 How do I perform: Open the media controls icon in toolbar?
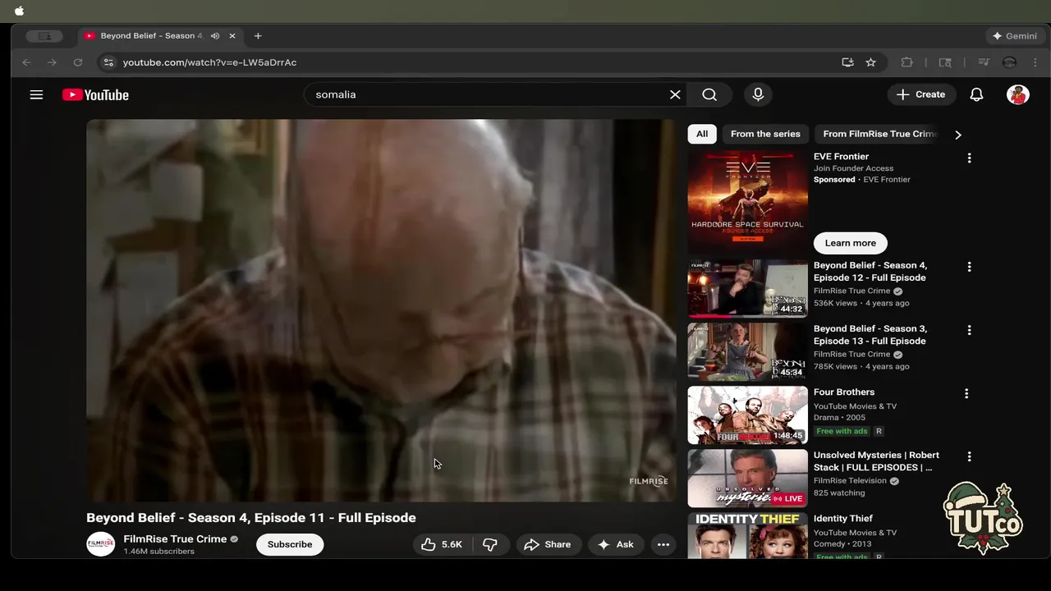984,62
